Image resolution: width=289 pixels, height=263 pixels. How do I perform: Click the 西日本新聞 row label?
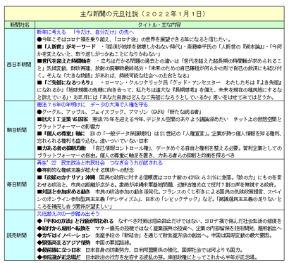pyautogui.click(x=19, y=65)
